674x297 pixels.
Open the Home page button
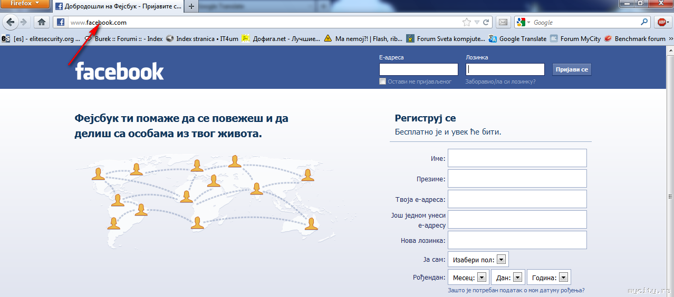click(42, 22)
